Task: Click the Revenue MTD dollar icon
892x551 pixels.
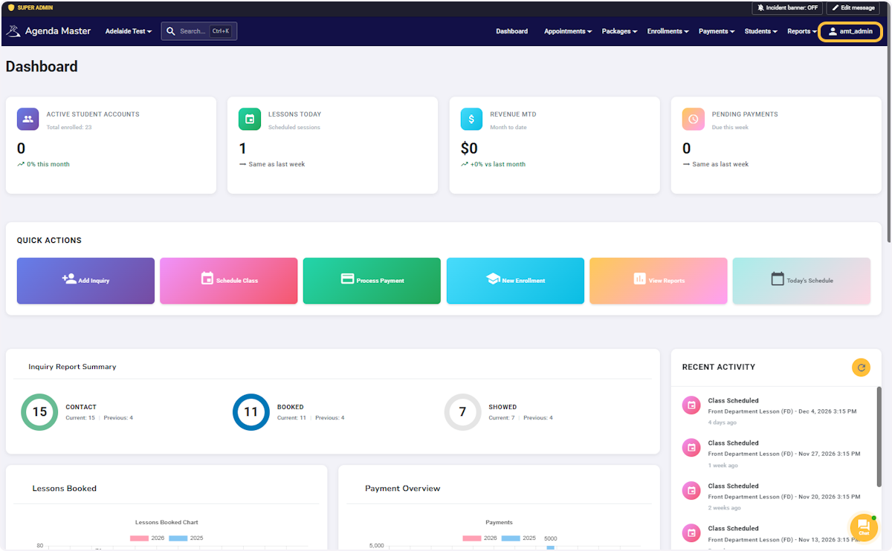Action: pyautogui.click(x=471, y=119)
